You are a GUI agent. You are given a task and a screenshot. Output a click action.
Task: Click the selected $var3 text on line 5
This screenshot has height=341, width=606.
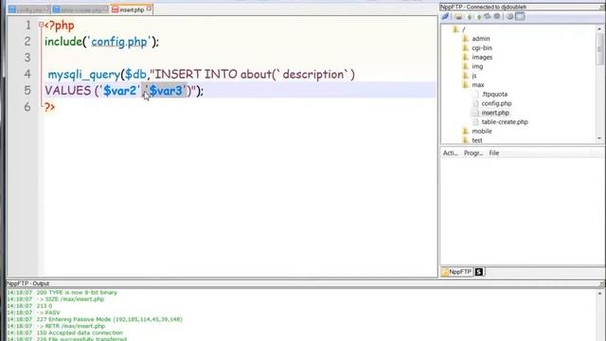166,91
